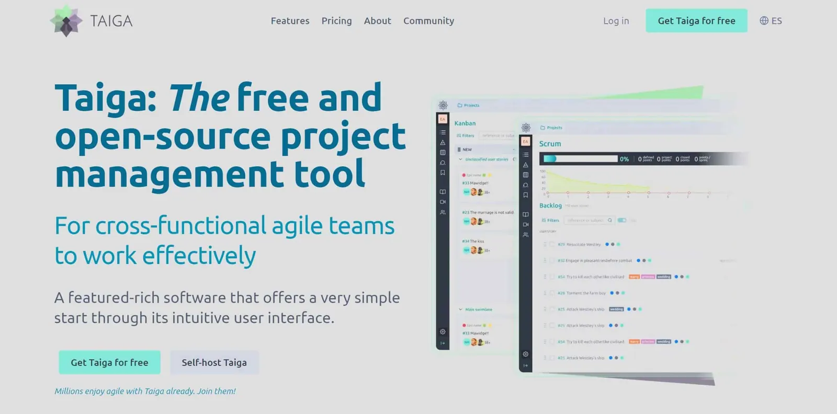Screen dimensions: 837x414
Task: Click the collapse arrow at Kanban sidebar bottom
Action: click(x=443, y=343)
